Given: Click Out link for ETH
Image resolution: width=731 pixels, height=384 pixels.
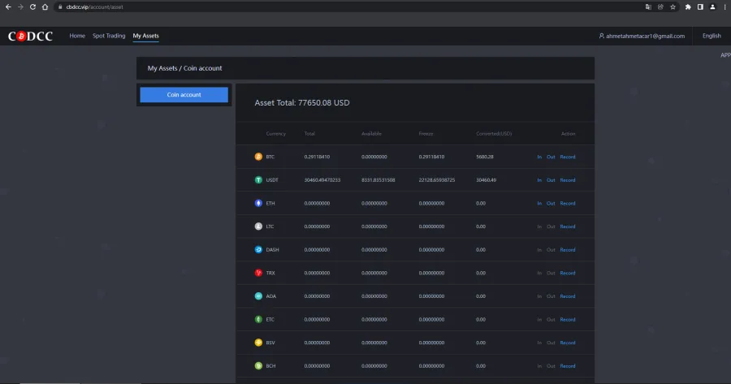Looking at the screenshot, I should pos(551,204).
